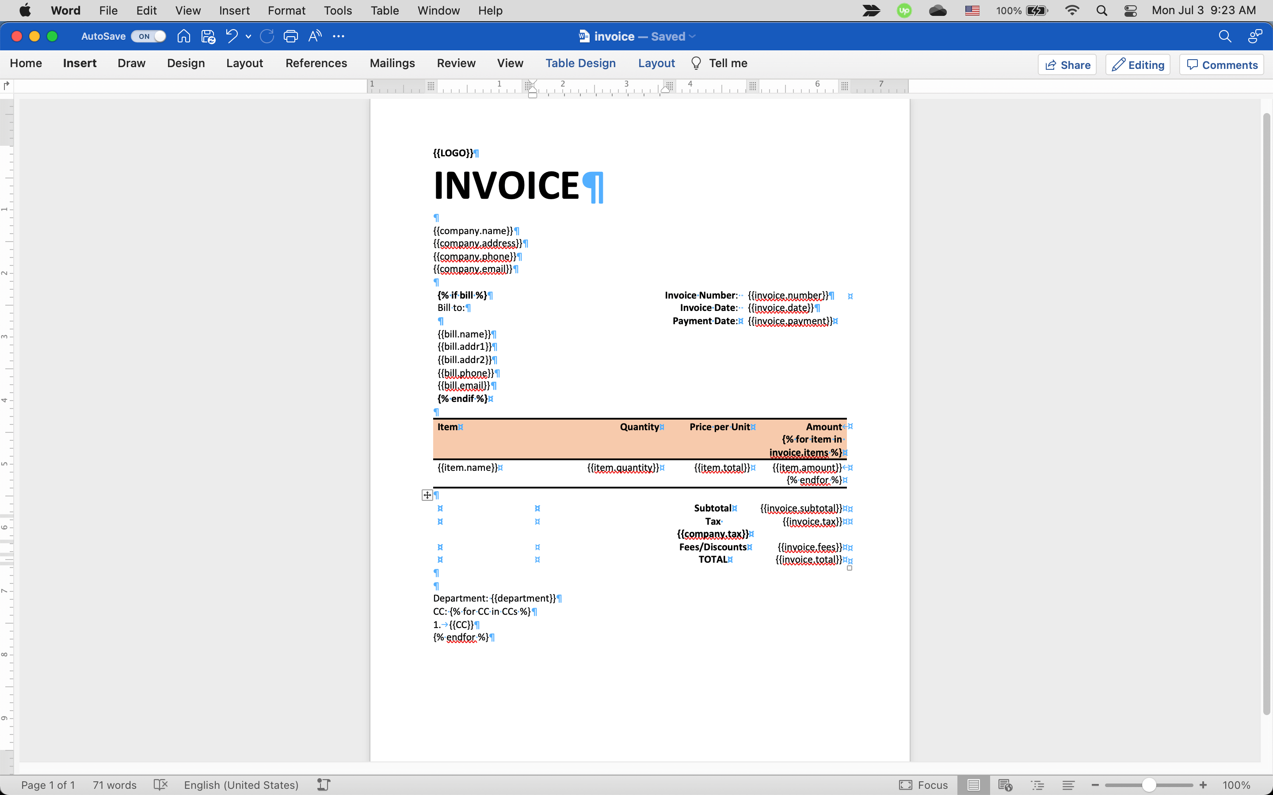Open the Format menu in menu bar
The height and width of the screenshot is (795, 1273).
pyautogui.click(x=286, y=11)
